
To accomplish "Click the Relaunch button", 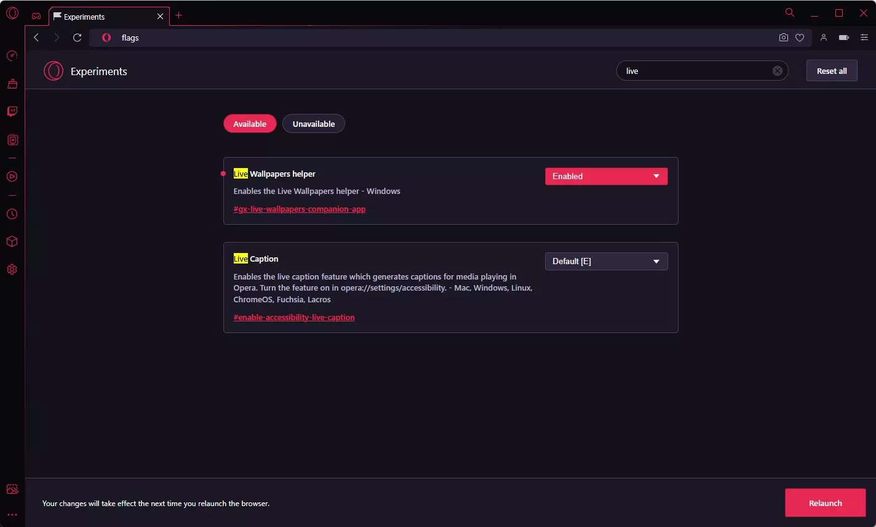I will [x=825, y=503].
